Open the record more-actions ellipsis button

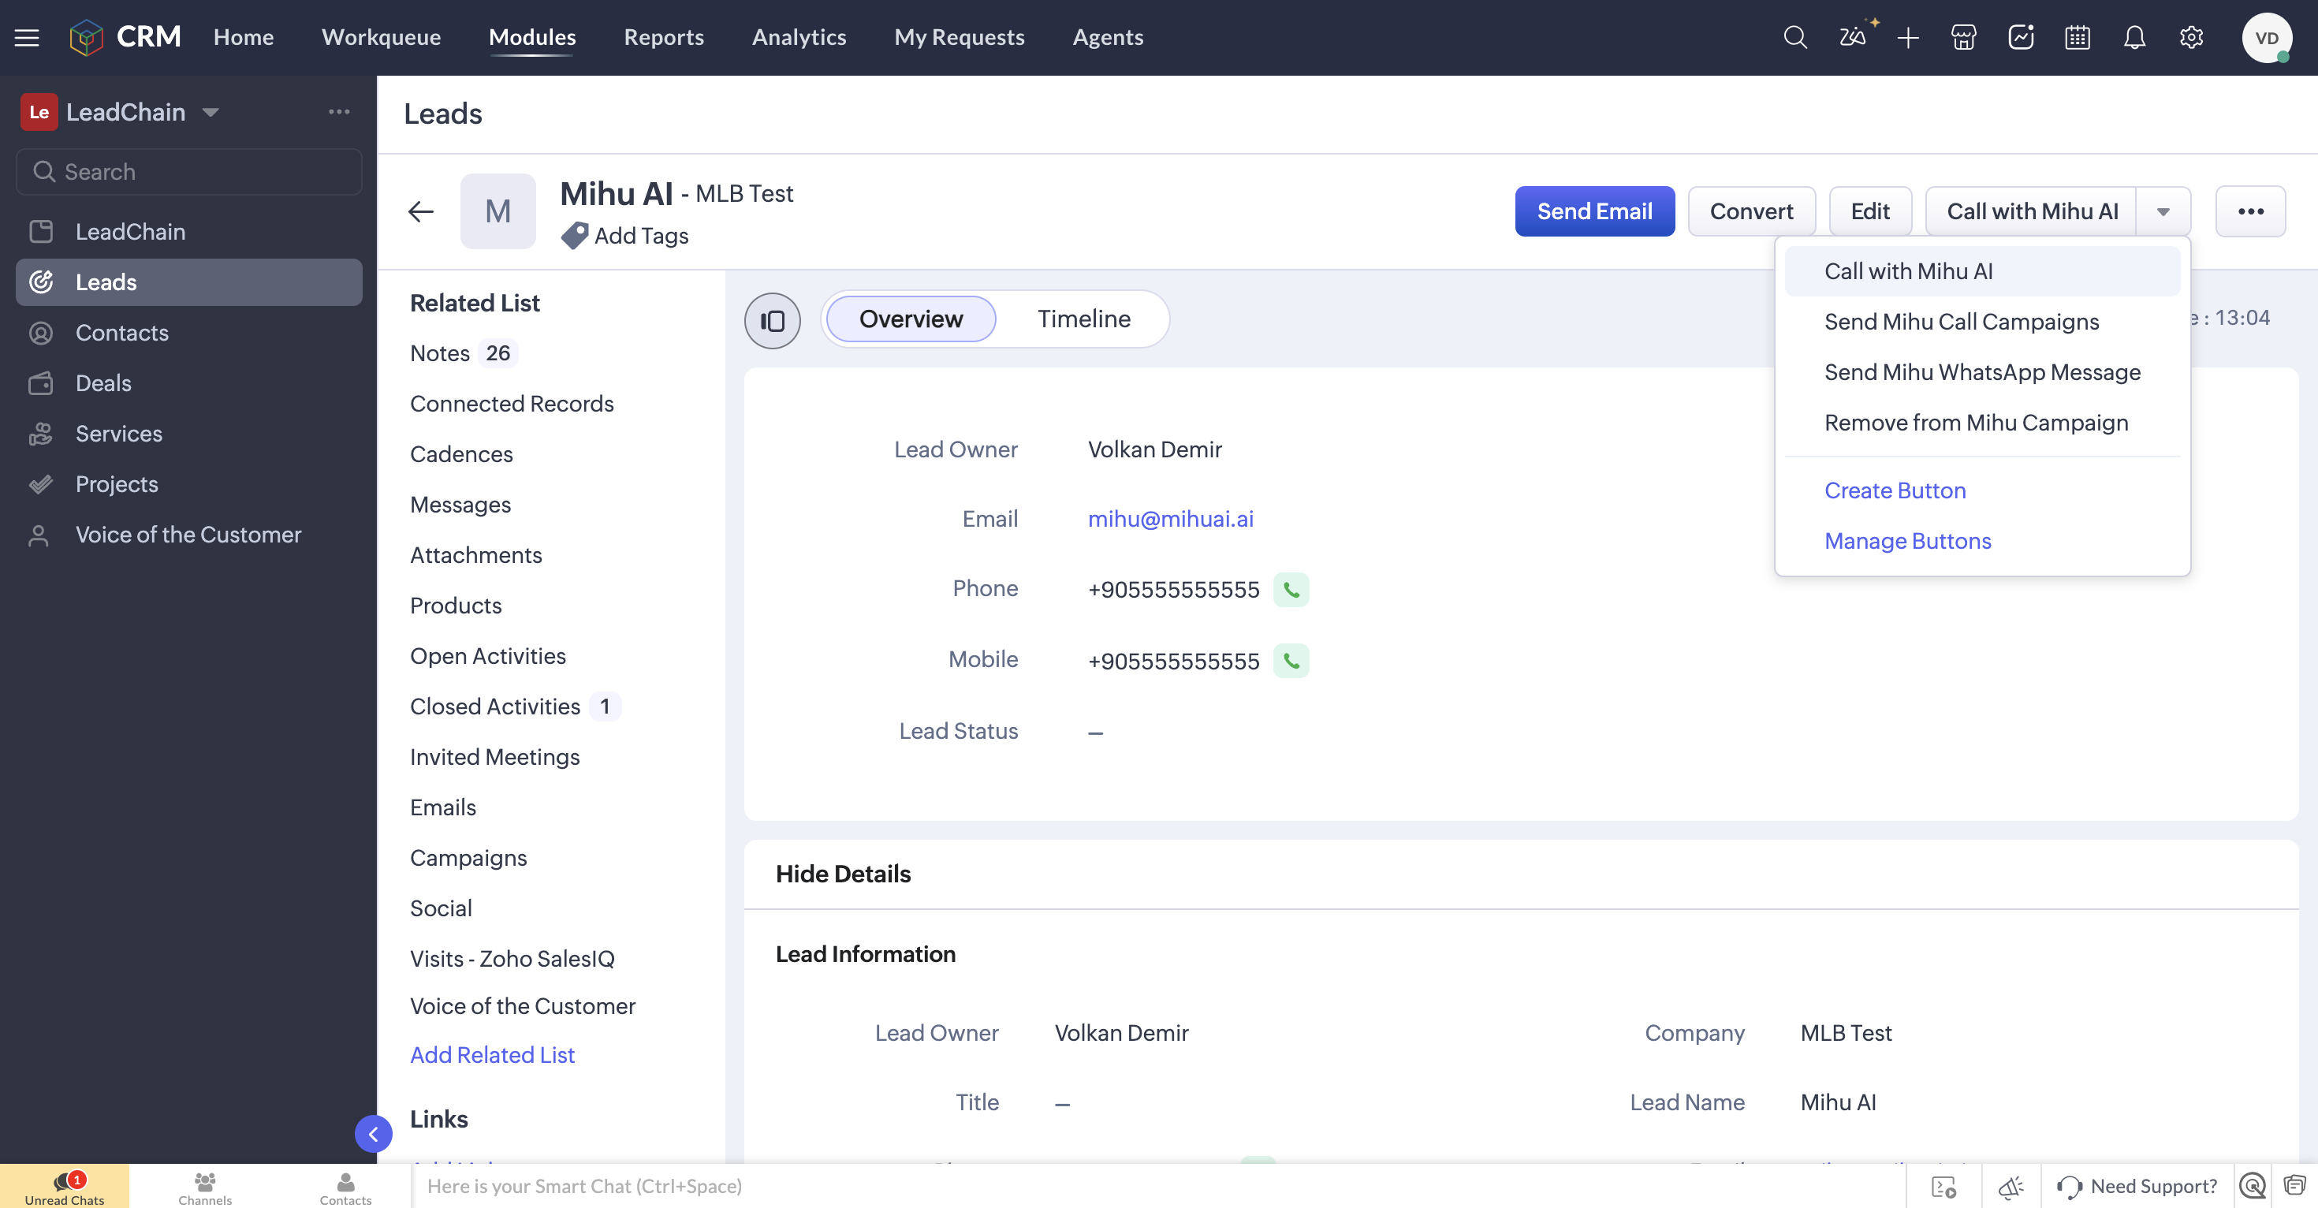coord(2250,211)
